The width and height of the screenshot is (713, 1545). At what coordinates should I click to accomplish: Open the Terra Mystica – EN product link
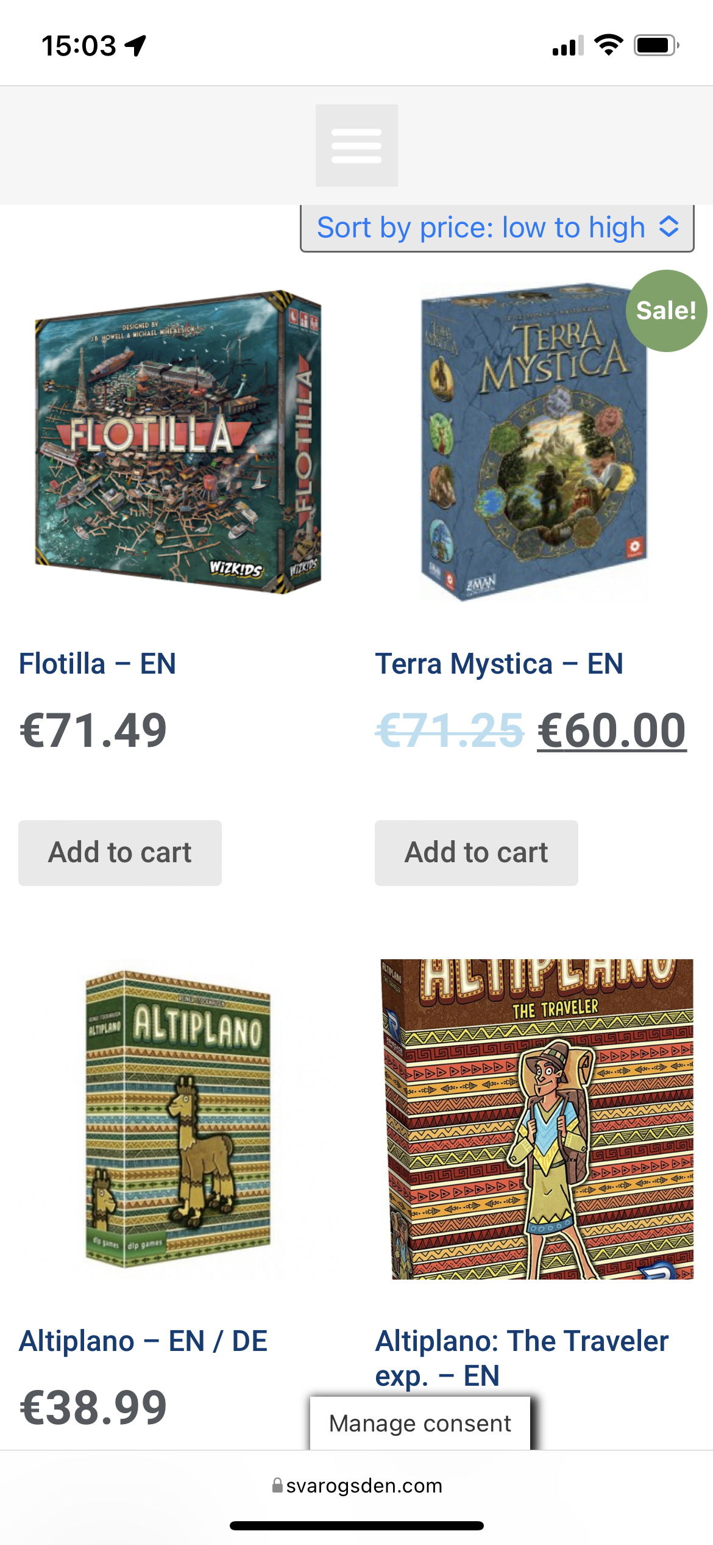coord(499,663)
